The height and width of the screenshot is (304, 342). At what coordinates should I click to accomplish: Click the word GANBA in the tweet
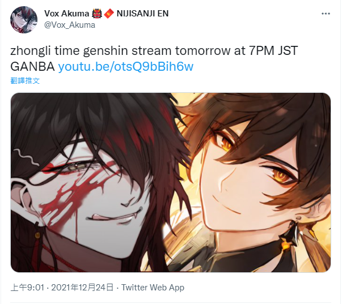[32, 66]
